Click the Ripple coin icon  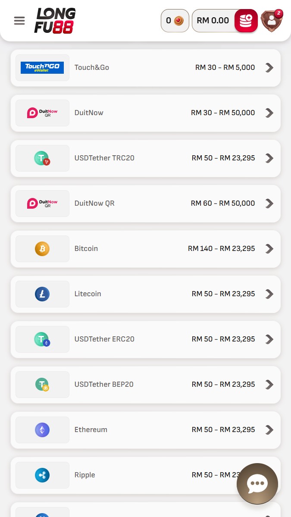tap(42, 475)
